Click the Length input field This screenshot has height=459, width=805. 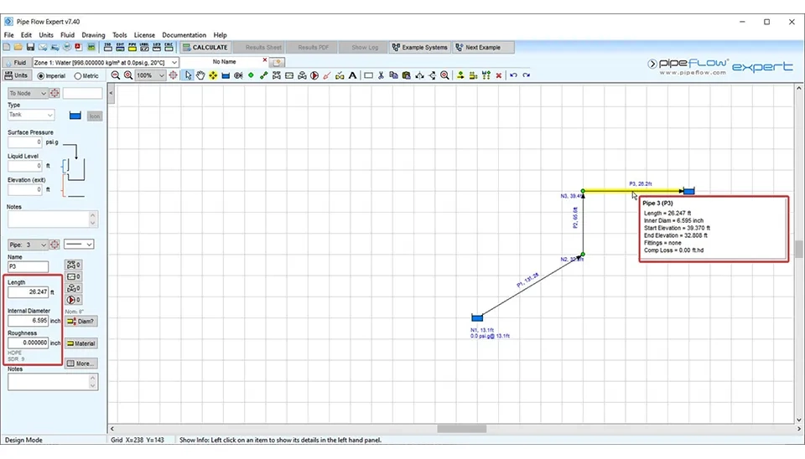(29, 292)
